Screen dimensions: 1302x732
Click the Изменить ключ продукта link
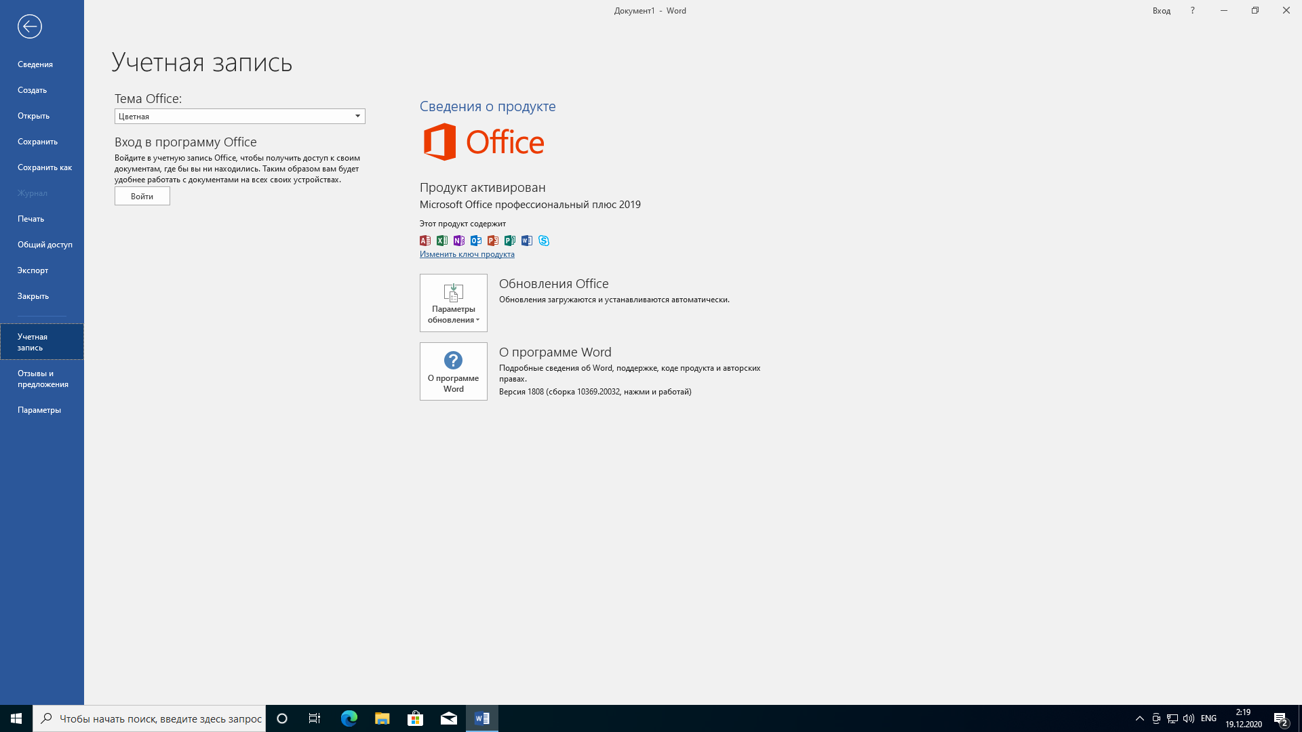click(x=467, y=254)
